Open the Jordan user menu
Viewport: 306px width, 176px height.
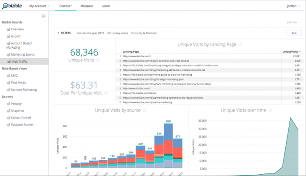(293, 6)
